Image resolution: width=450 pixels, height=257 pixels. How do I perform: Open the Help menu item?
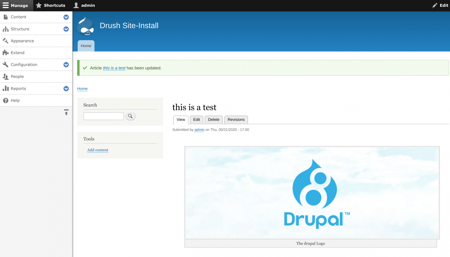15,100
